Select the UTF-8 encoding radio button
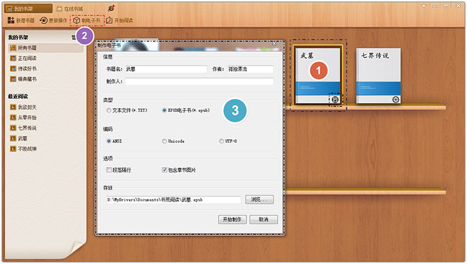Screen dimensions: 467x264 (221, 140)
